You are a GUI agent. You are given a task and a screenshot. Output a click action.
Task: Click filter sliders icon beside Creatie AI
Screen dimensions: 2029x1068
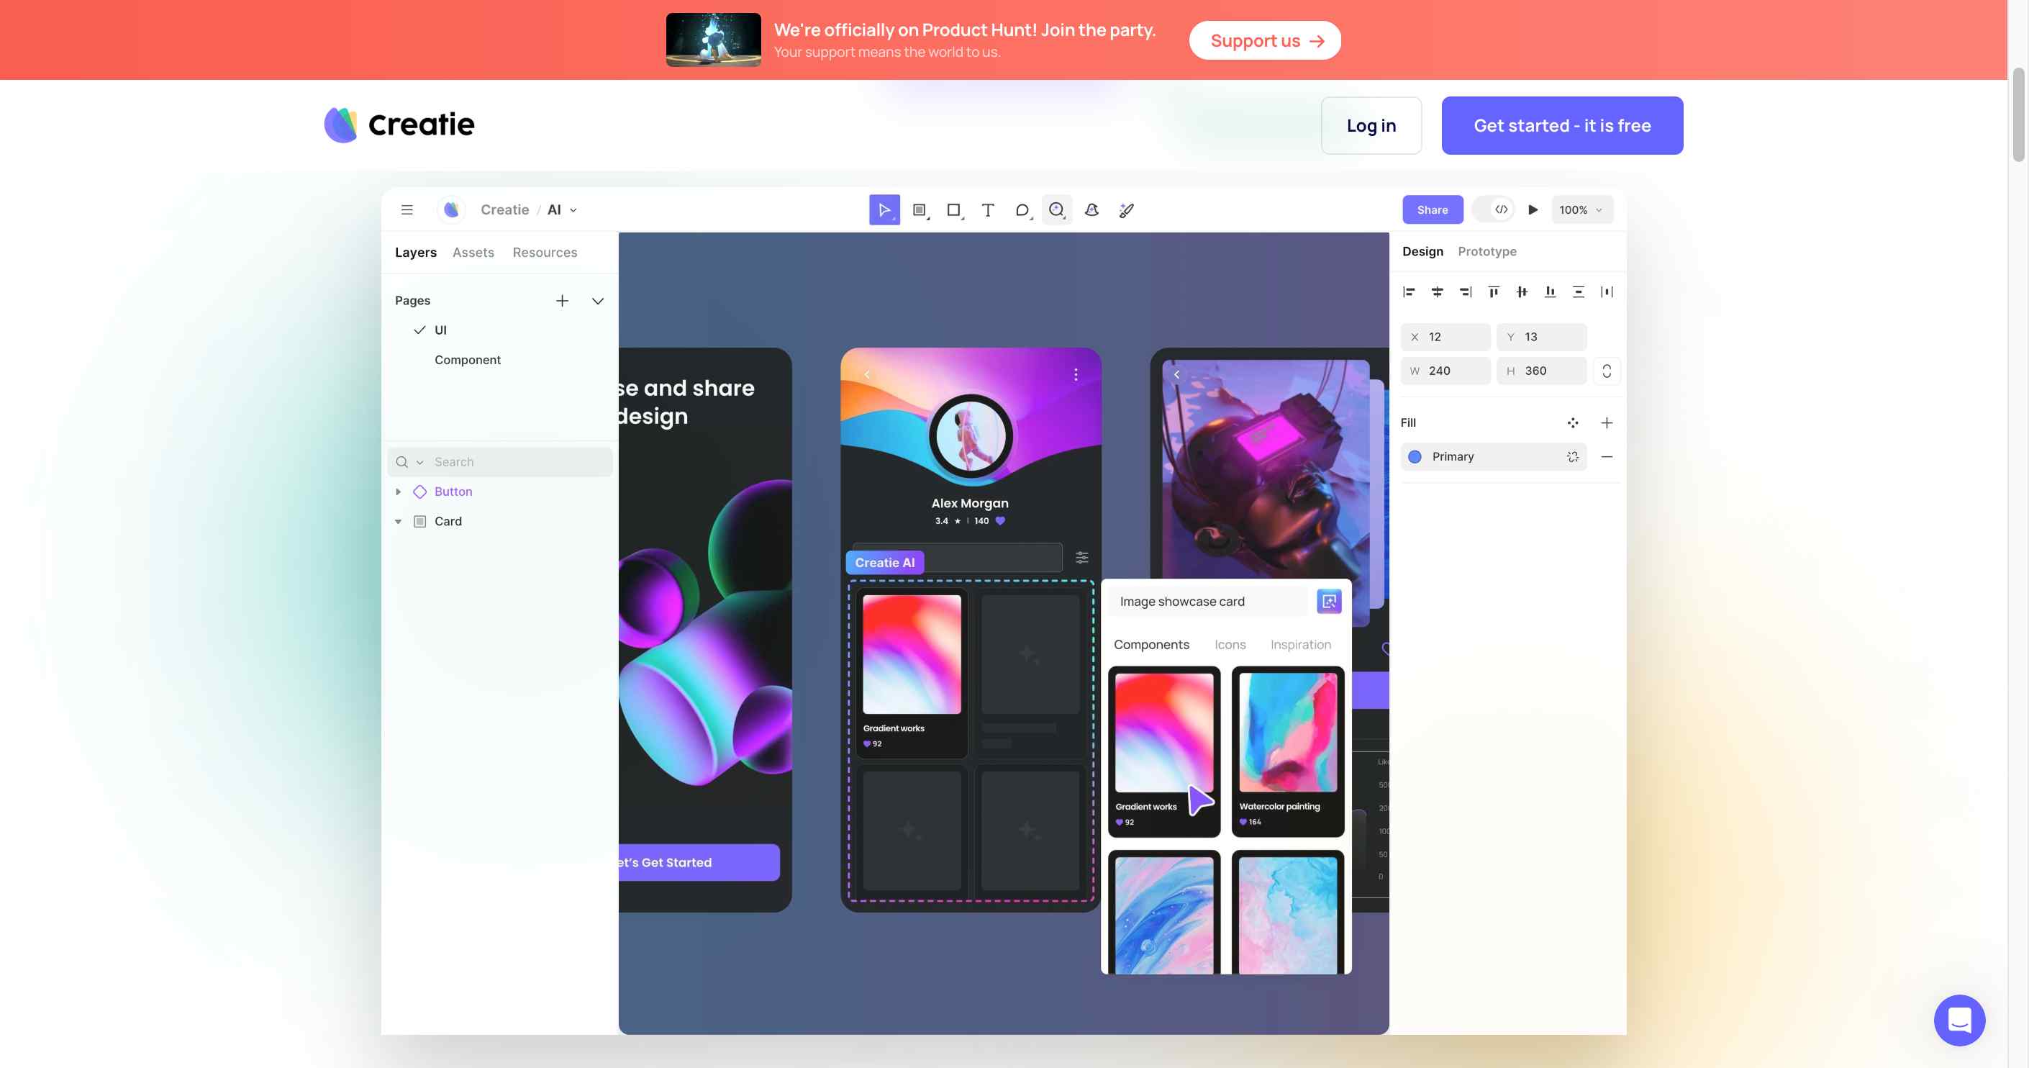[1082, 558]
